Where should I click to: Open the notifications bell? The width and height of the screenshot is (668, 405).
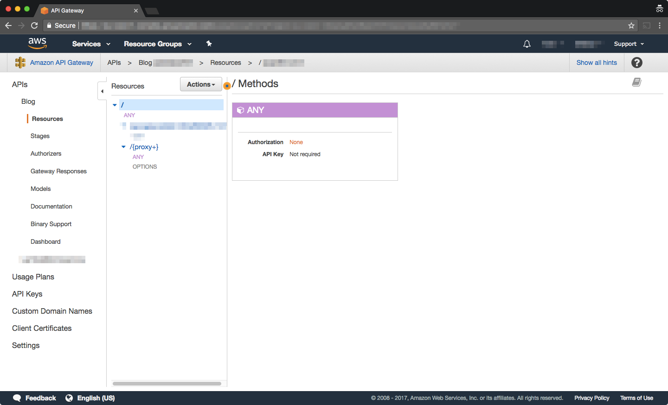point(527,44)
